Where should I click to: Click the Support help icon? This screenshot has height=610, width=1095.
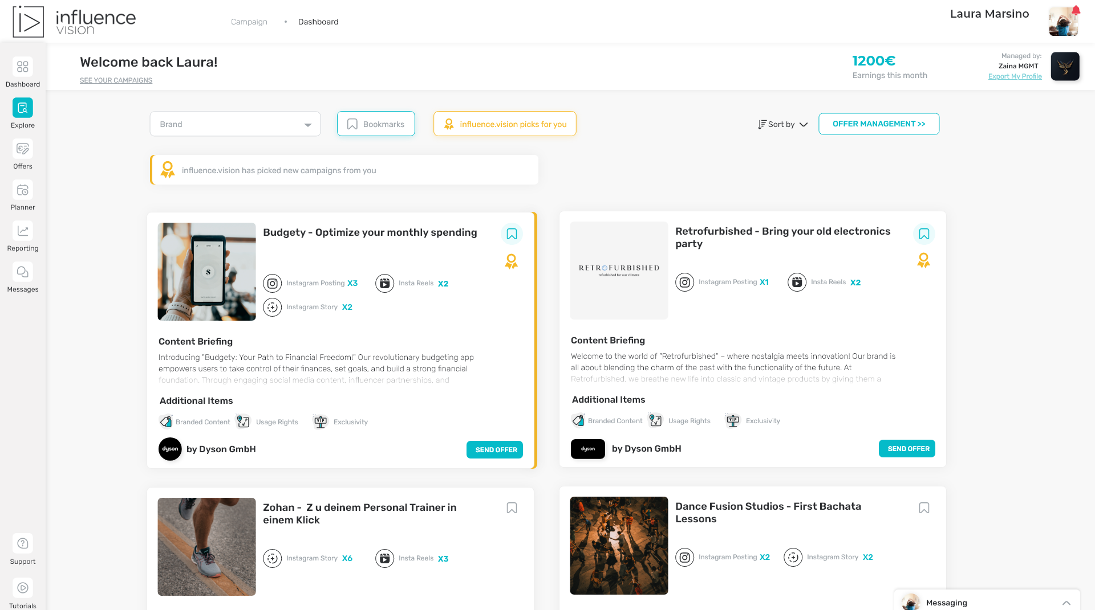23,544
